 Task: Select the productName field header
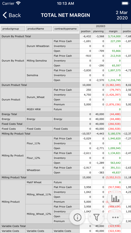click(39, 29)
